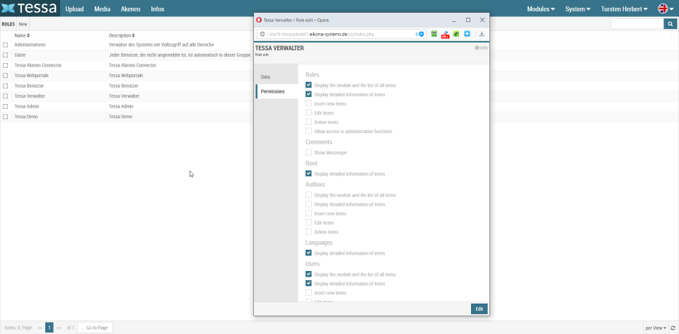Click the Tessa Webportale description cell
Image resolution: width=679 pixels, height=334 pixels.
126,76
